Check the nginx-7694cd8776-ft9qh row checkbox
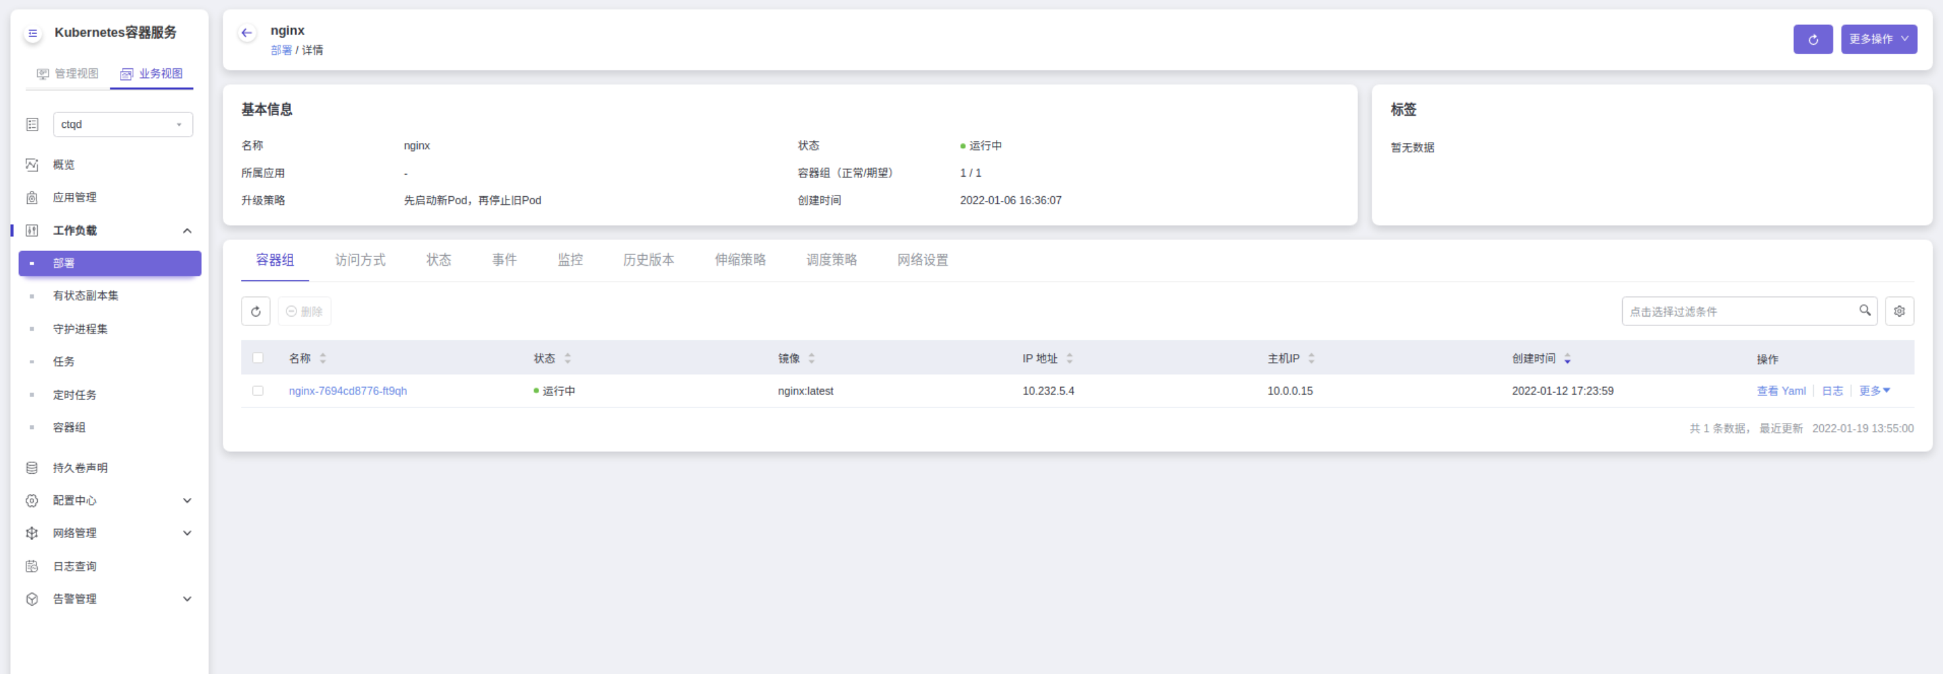Image resolution: width=1943 pixels, height=674 pixels. pyautogui.click(x=258, y=390)
